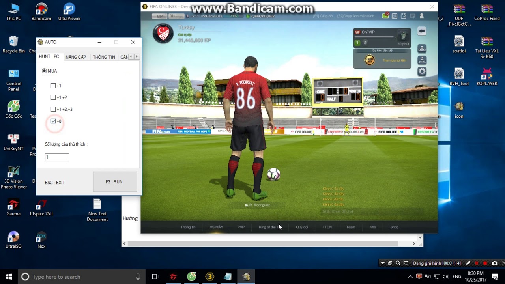The width and height of the screenshot is (505, 284).
Task: Open the user profile silhouette icon
Action: pos(422,16)
